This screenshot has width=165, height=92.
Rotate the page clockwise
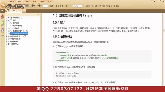tap(62, 6)
